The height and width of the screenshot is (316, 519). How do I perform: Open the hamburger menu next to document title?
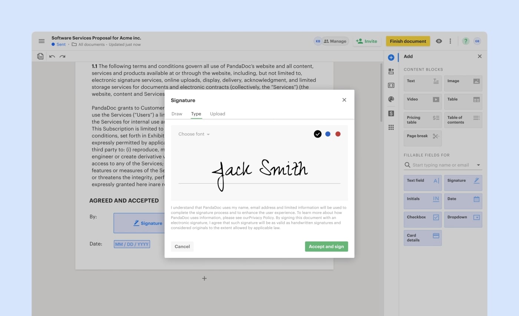click(42, 41)
